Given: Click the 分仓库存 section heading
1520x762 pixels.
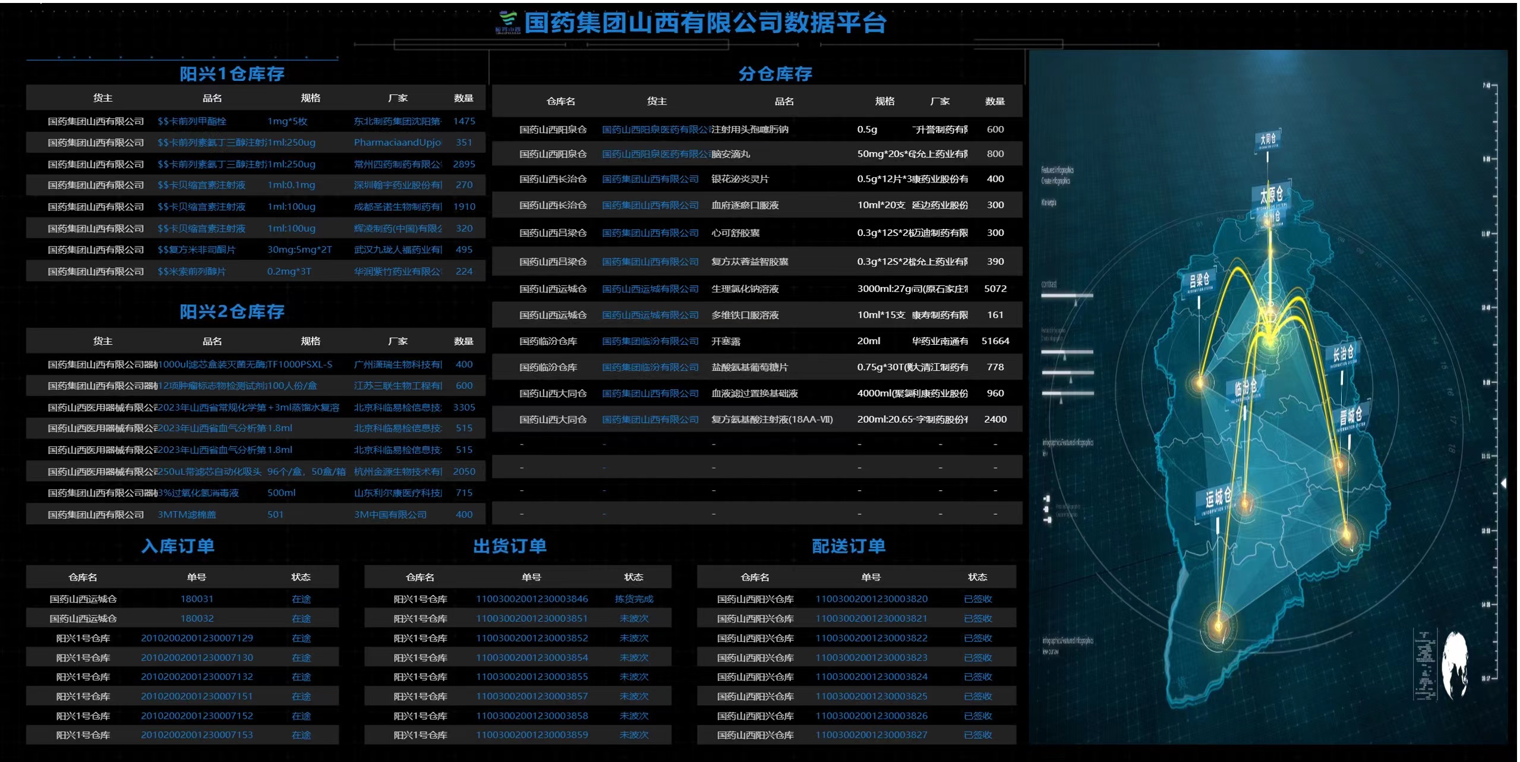Looking at the screenshot, I should (x=775, y=74).
